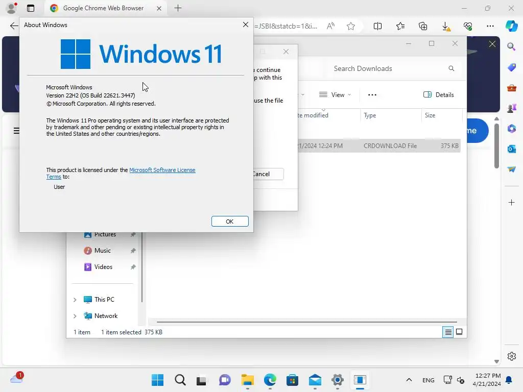Close the About Windows dialog
The height and width of the screenshot is (392, 523).
[x=246, y=24]
